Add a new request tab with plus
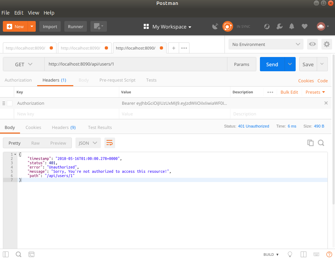 (x=174, y=48)
